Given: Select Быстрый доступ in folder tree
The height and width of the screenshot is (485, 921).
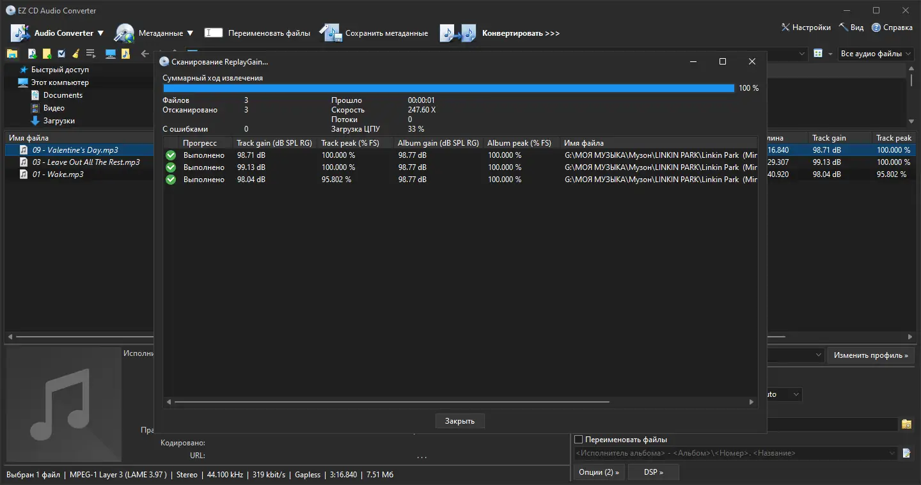Looking at the screenshot, I should 60,70.
